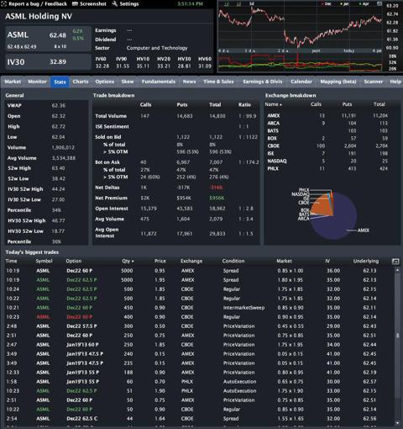Sort biggest trades by Qty column

[x=128, y=261]
